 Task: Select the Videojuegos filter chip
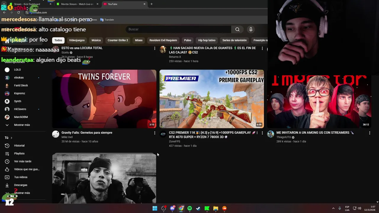click(x=77, y=40)
